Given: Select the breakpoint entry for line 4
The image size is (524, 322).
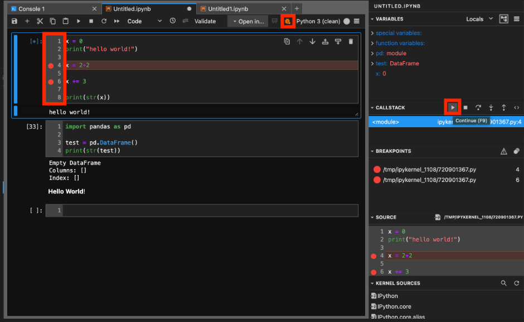Looking at the screenshot, I should (447, 169).
